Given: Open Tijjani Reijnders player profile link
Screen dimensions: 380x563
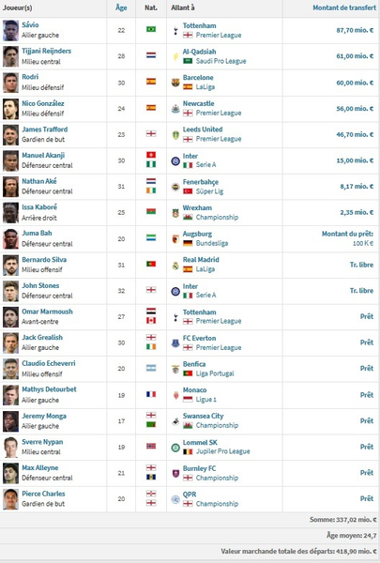Looking at the screenshot, I should (x=46, y=51).
